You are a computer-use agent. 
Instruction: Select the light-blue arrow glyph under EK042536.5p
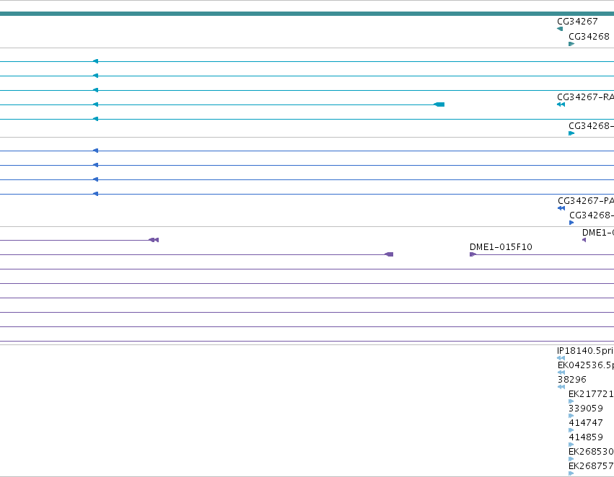coord(561,373)
